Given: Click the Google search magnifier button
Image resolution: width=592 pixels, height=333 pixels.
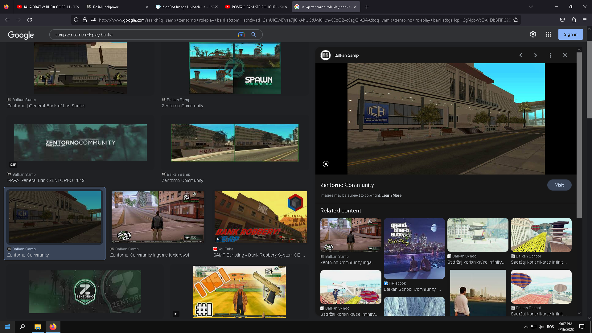Looking at the screenshot, I should click(253, 35).
